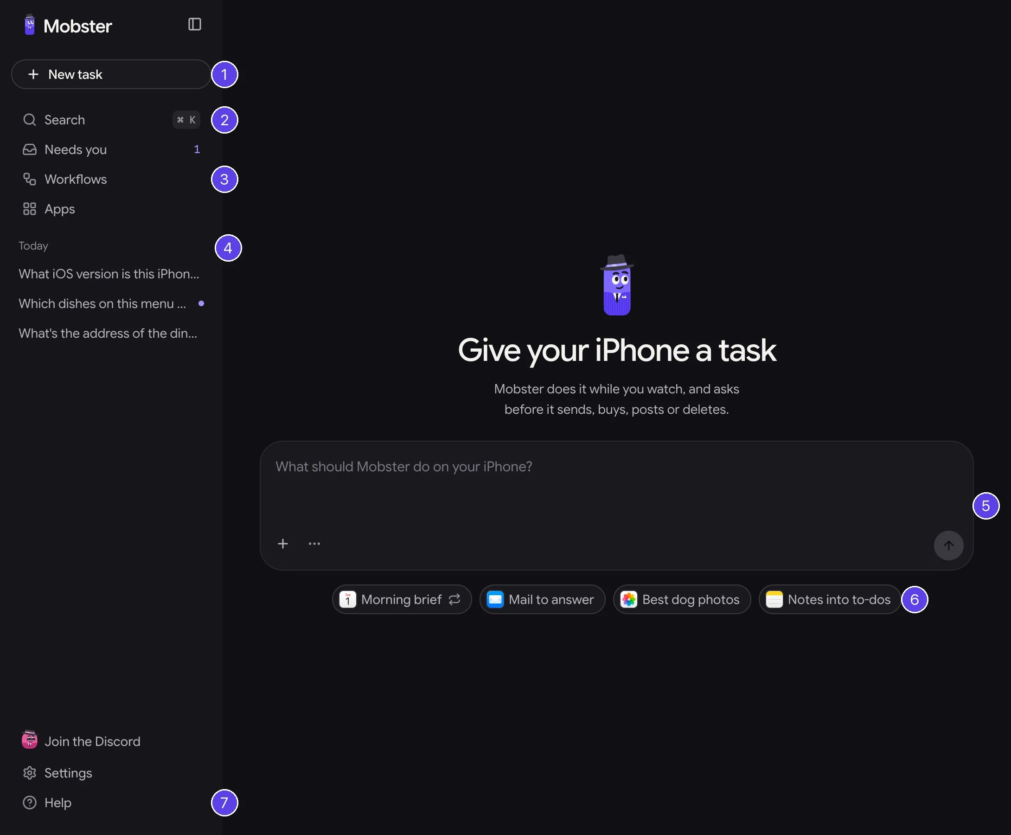The width and height of the screenshot is (1011, 835).
Task: Open Join the Discord link
Action: tap(111, 741)
